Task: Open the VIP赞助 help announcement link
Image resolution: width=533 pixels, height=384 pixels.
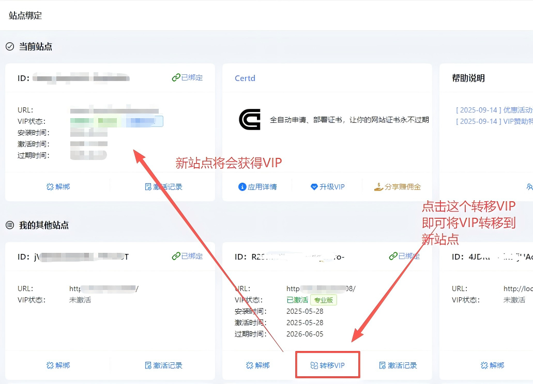Action: pos(494,121)
